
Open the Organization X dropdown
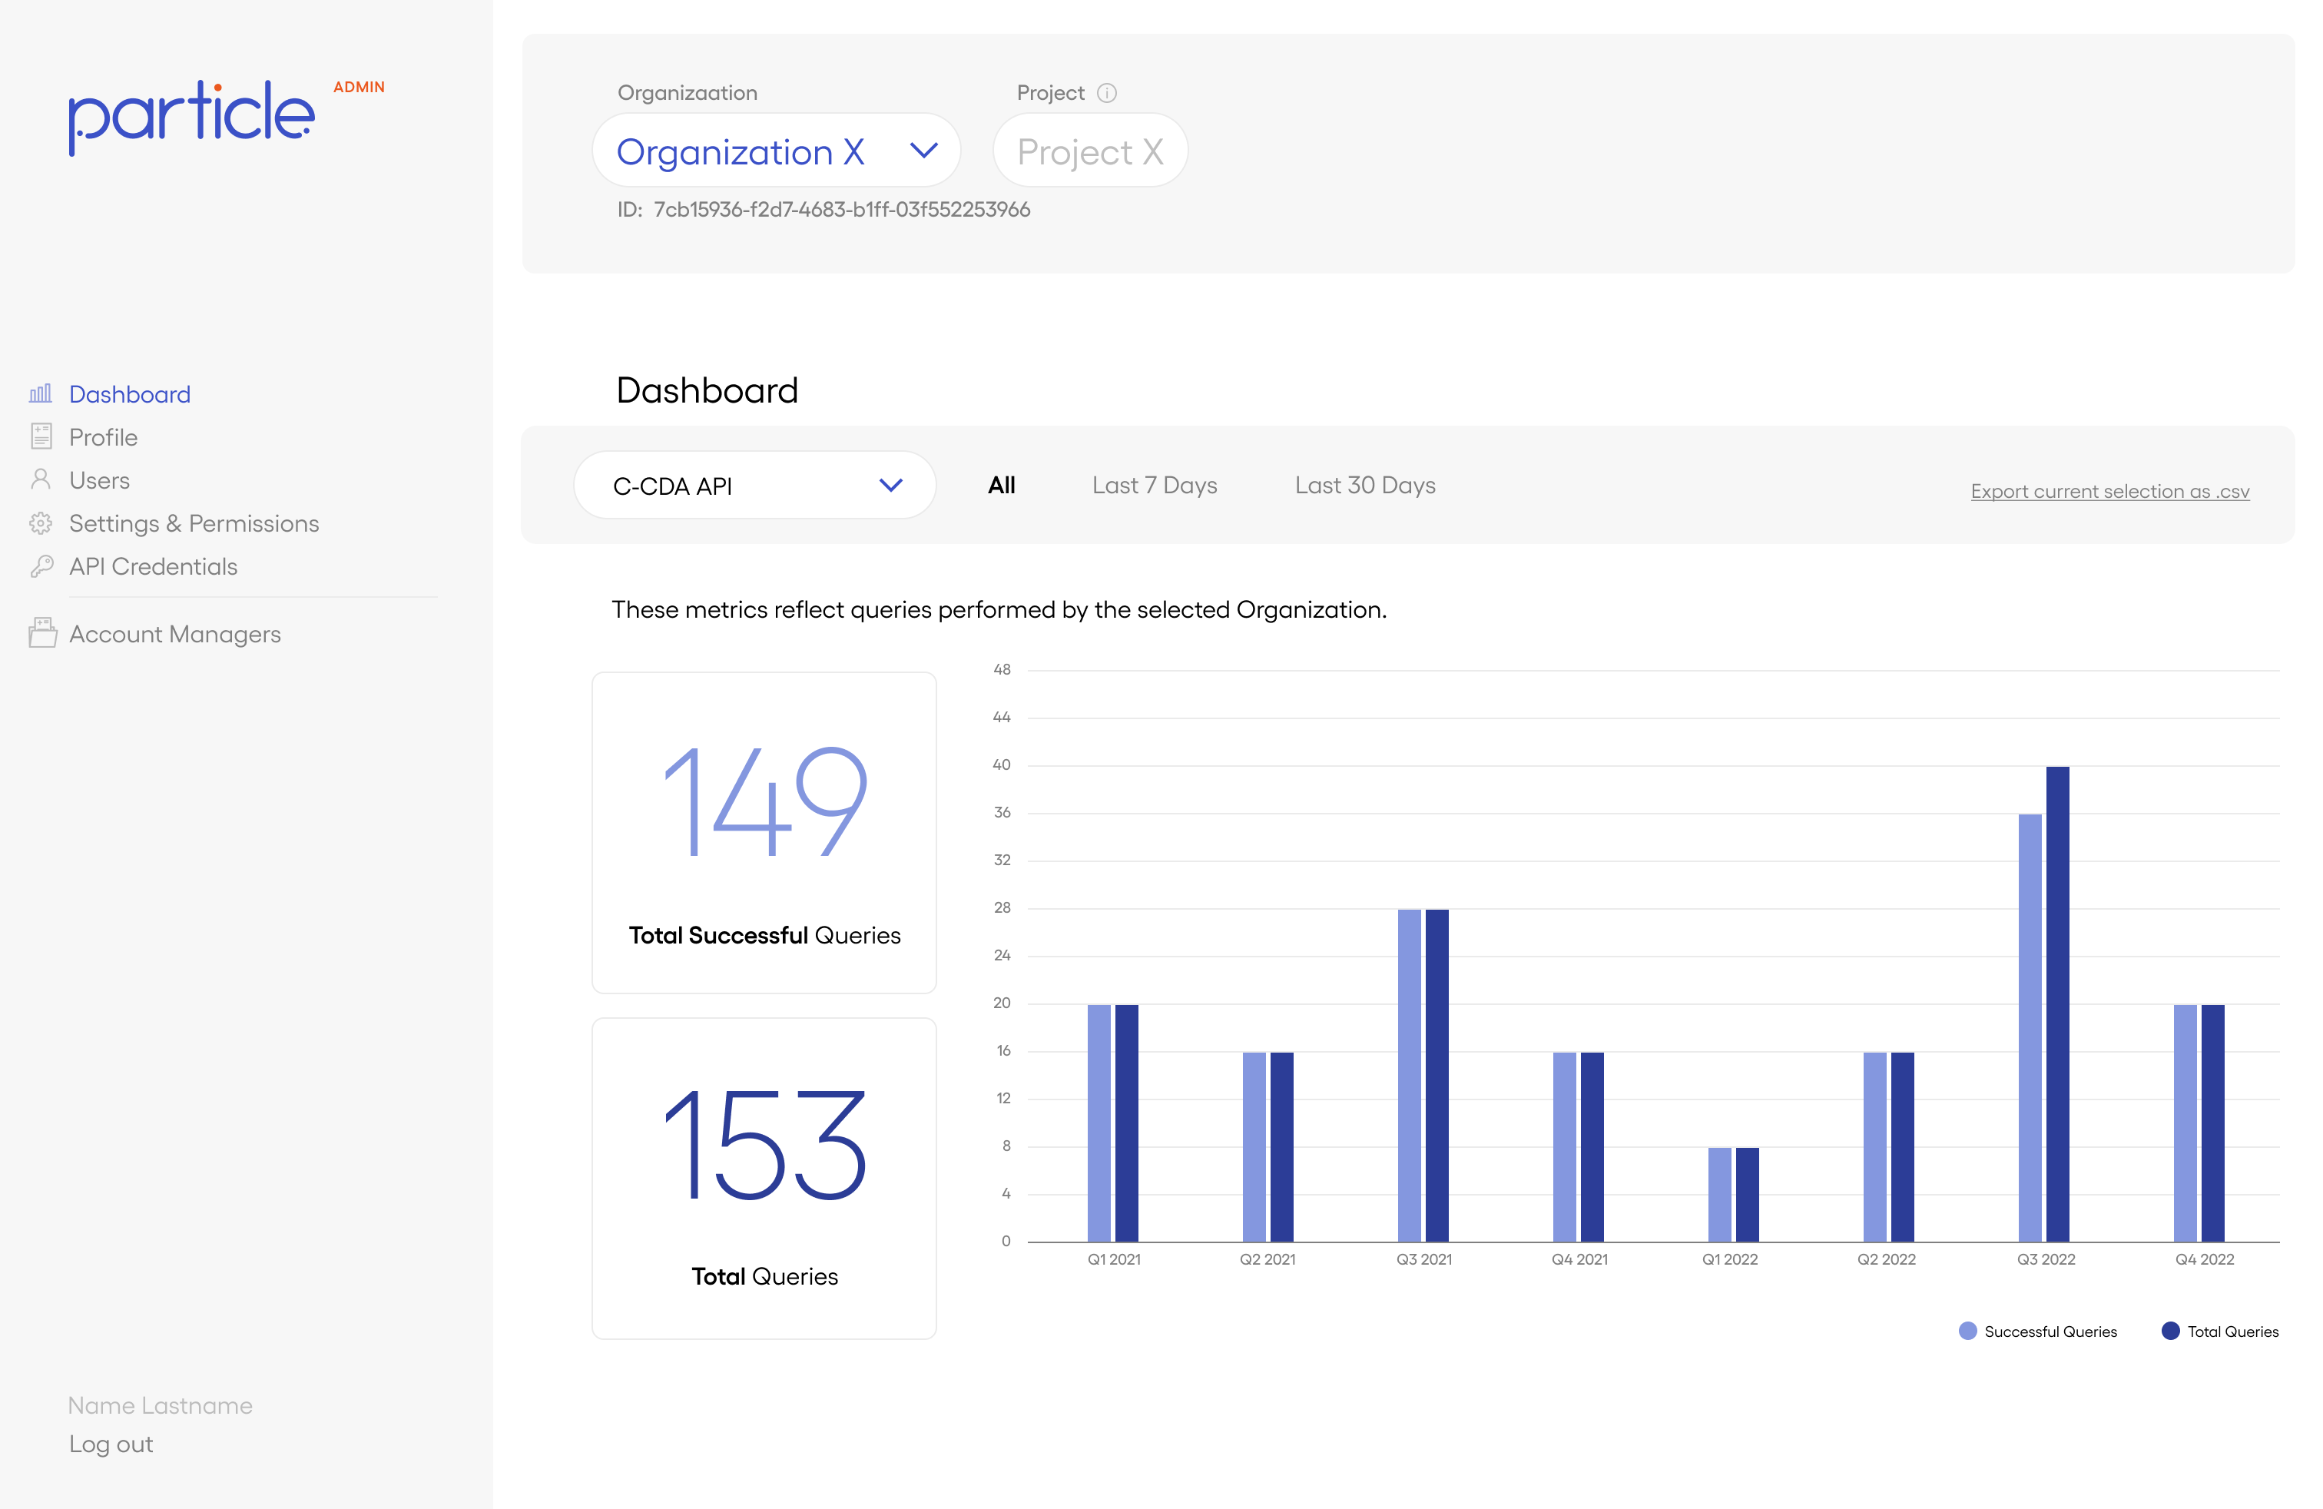(x=776, y=151)
